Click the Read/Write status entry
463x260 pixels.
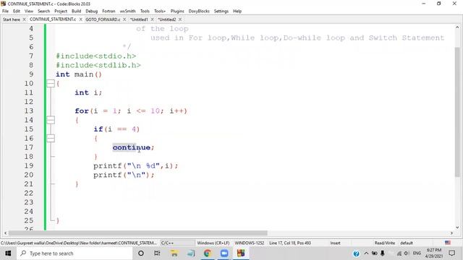pos(385,243)
